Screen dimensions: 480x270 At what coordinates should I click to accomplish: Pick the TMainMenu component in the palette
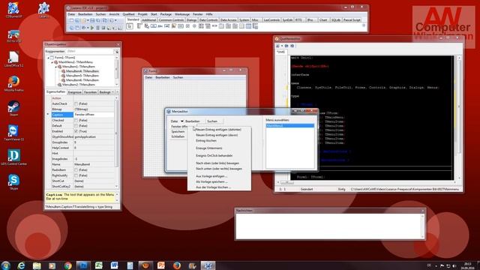(139, 26)
